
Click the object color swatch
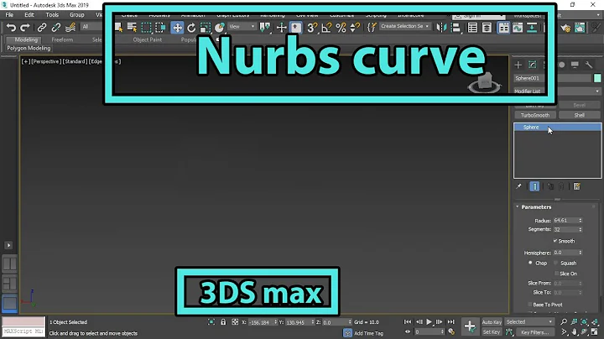(x=597, y=78)
